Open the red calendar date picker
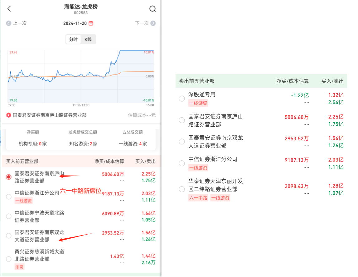 (x=91, y=23)
